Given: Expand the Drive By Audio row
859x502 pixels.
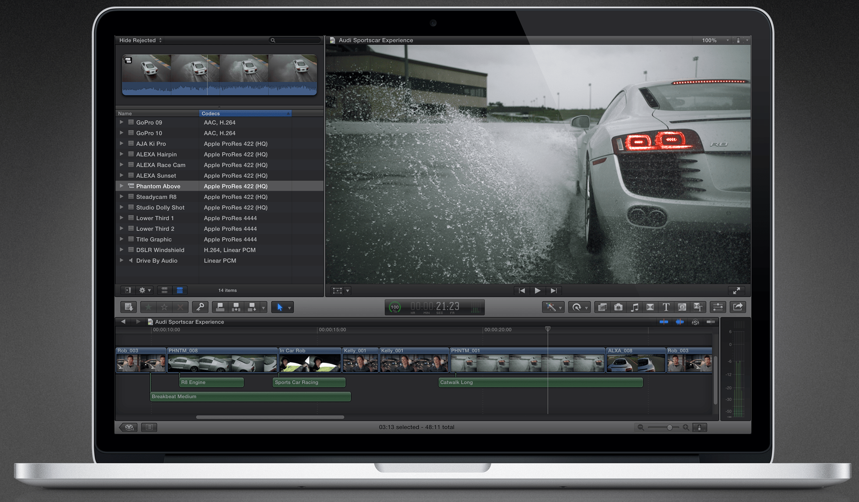Looking at the screenshot, I should click(x=121, y=260).
